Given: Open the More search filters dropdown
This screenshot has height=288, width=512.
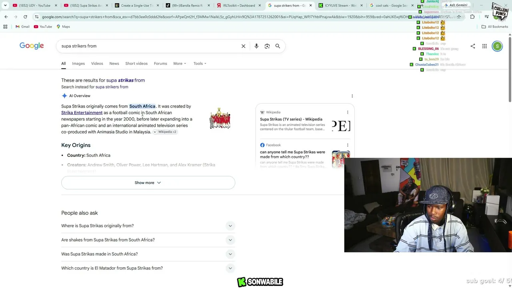Looking at the screenshot, I should 180,64.
